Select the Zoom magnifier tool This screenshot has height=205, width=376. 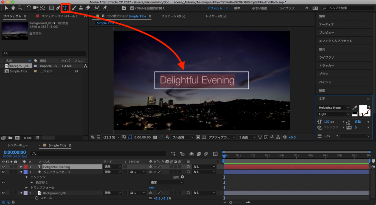click(x=20, y=8)
